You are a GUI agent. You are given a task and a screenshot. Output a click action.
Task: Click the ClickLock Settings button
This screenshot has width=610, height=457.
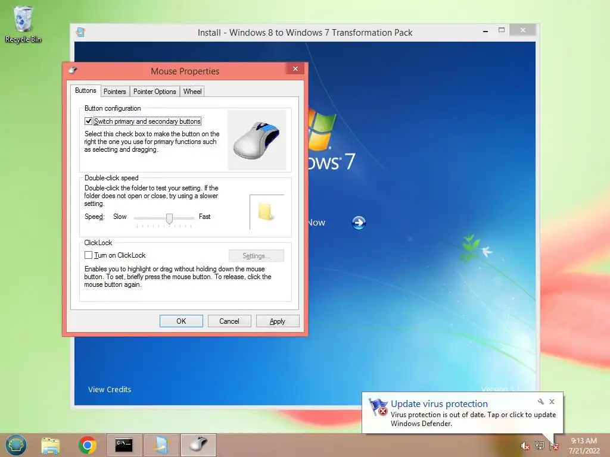point(256,256)
